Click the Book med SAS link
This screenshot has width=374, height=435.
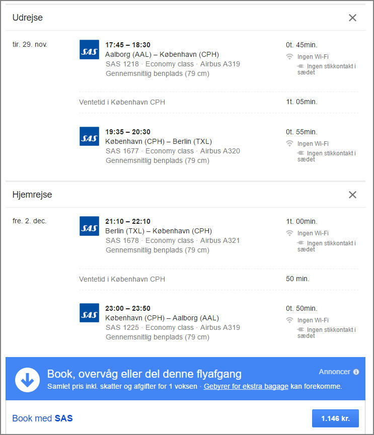coord(42,418)
